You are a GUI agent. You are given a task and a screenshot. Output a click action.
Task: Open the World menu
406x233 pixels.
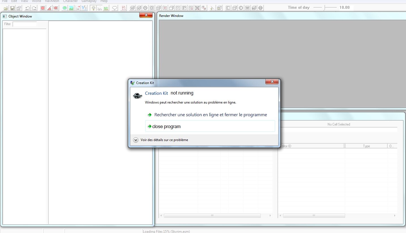click(x=37, y=1)
